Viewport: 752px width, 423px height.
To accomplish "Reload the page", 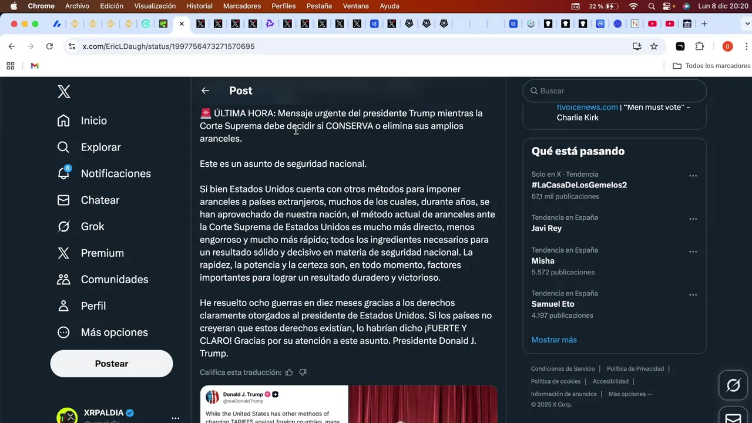I will (x=49, y=46).
